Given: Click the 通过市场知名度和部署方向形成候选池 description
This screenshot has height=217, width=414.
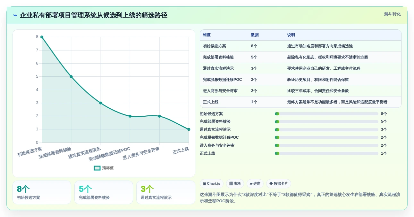Looking at the screenshot, I should click(320, 46).
